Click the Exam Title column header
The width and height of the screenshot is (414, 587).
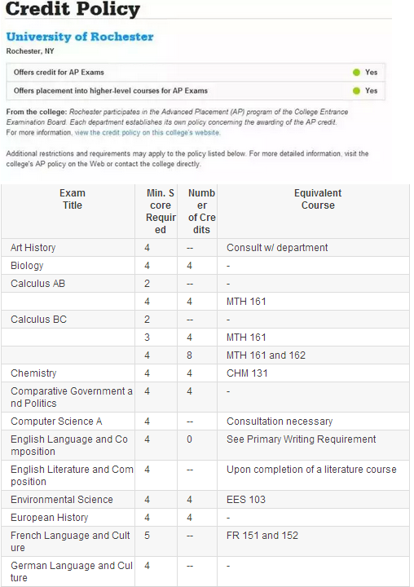coord(73,199)
